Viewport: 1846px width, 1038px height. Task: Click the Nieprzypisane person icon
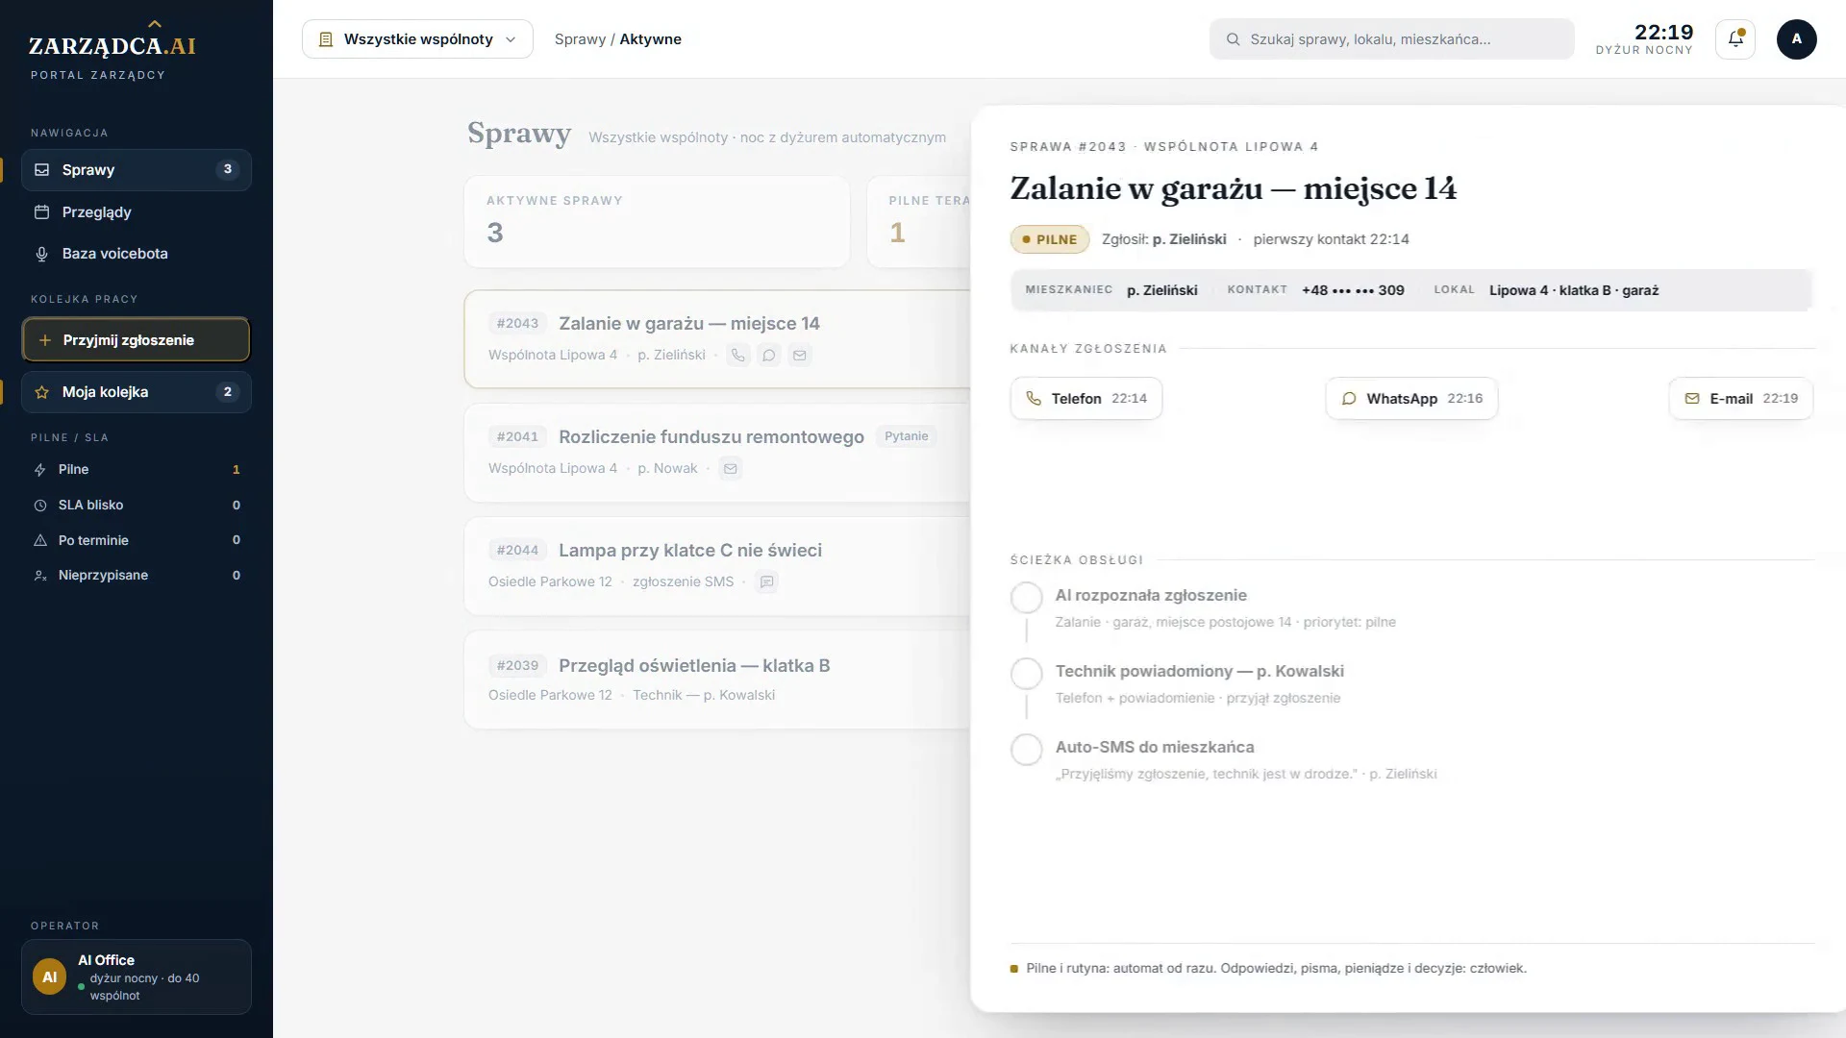pyautogui.click(x=40, y=576)
